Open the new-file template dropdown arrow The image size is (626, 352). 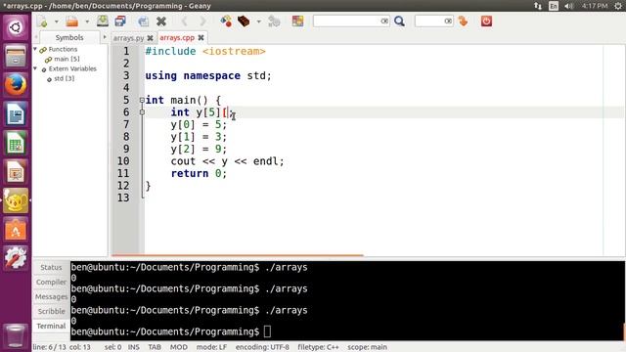tap(57, 22)
